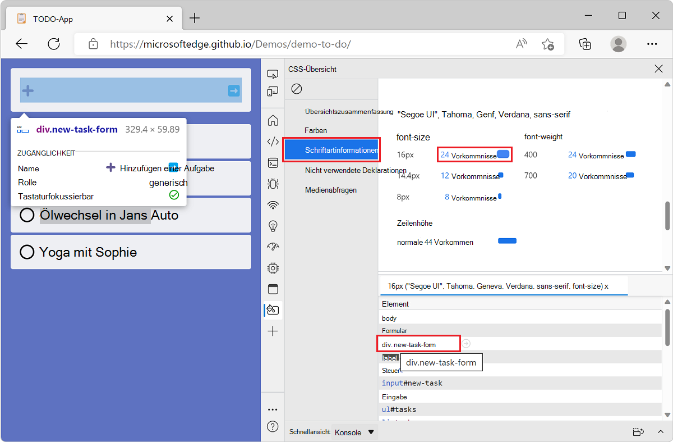Open the Issues bug icon

tap(273, 183)
